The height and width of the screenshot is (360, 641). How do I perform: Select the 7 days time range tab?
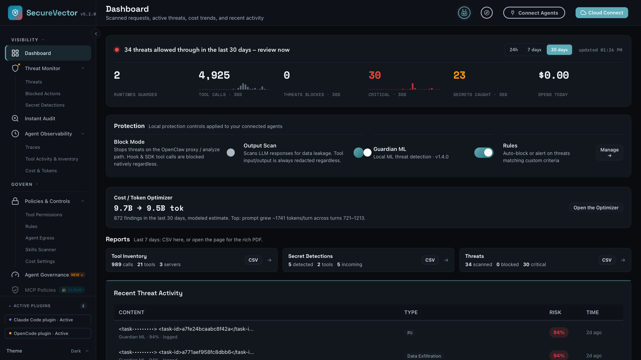pyautogui.click(x=534, y=50)
